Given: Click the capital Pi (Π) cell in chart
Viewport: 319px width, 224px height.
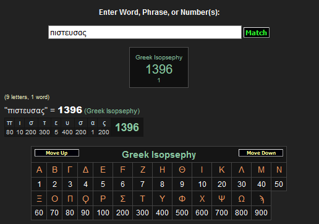Looking at the screenshot, I should pos(70,199).
